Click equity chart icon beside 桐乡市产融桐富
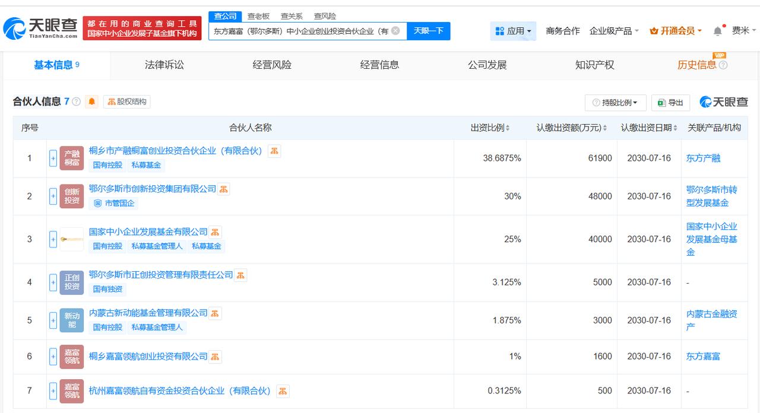Screen dimensions: 760x413 274,151
